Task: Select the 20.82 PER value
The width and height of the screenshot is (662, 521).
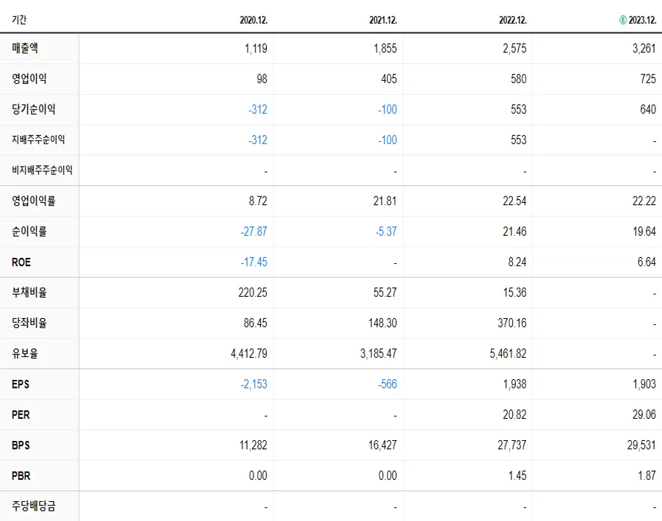Action: click(x=514, y=414)
